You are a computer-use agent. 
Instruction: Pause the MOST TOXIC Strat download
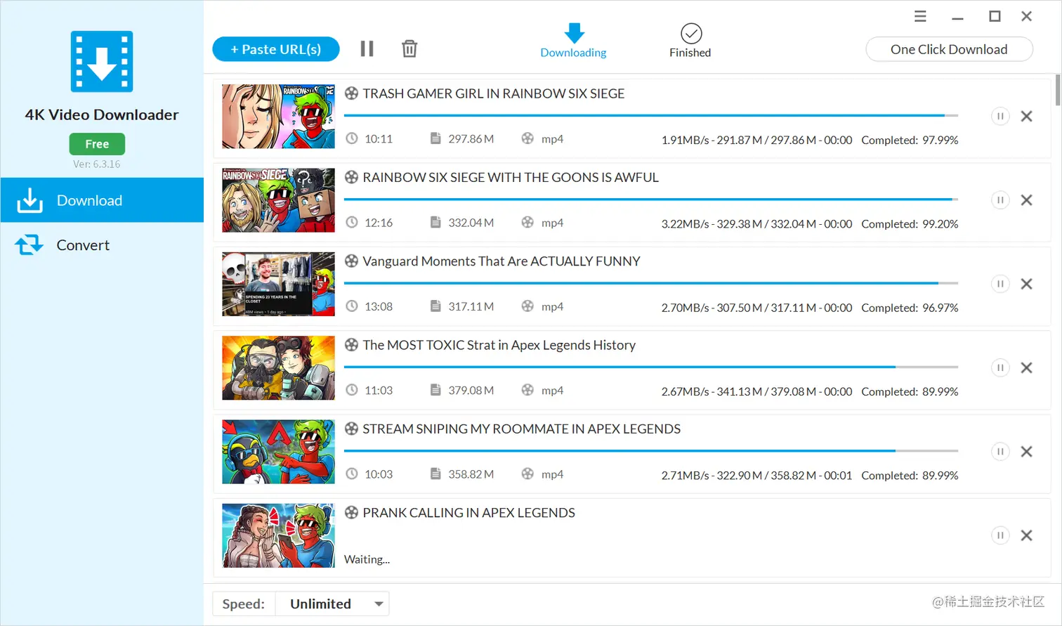point(999,367)
